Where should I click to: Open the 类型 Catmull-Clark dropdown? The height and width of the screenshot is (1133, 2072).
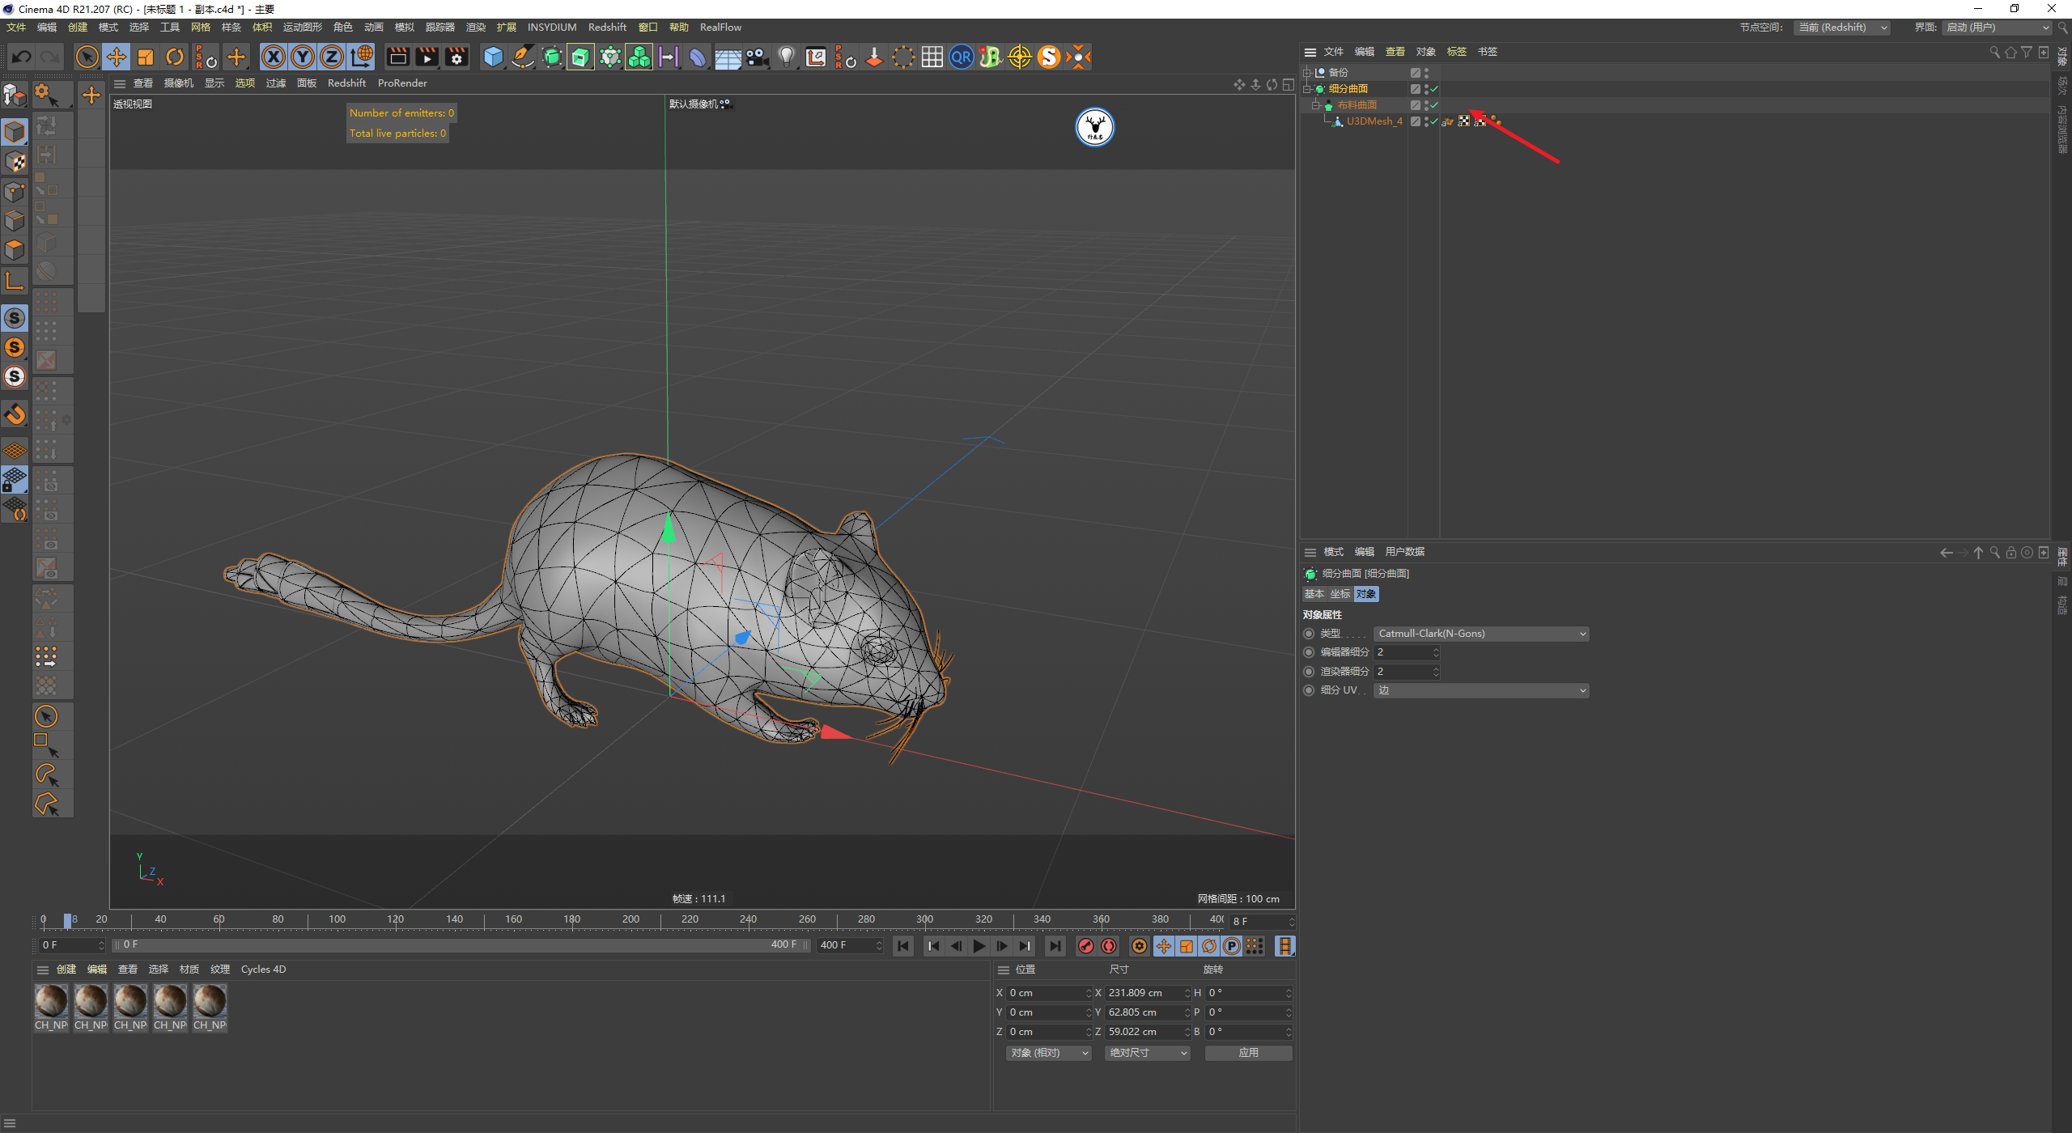tap(1481, 634)
